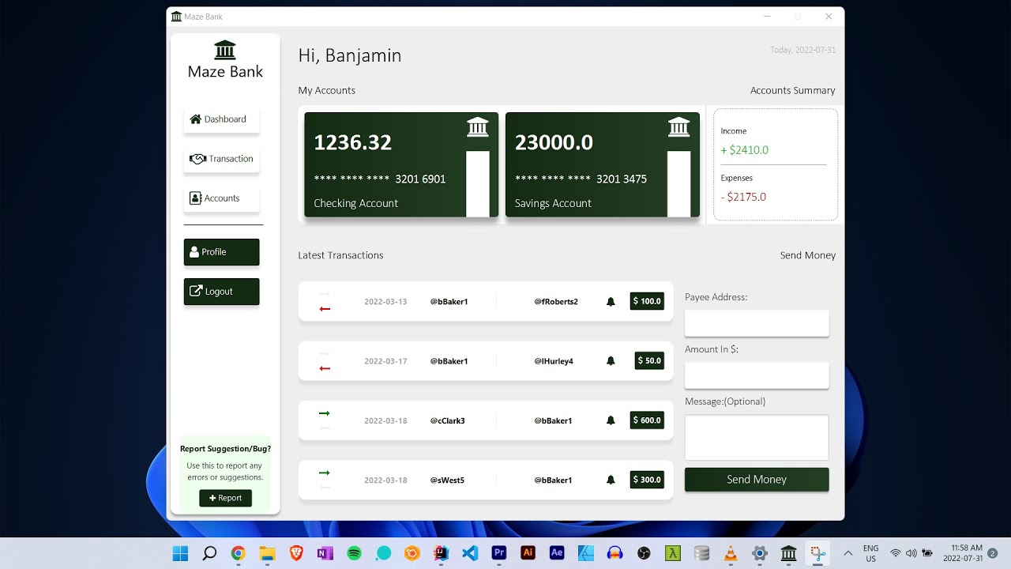
Task: Open Brave browser from the taskbar
Action: tap(296, 553)
